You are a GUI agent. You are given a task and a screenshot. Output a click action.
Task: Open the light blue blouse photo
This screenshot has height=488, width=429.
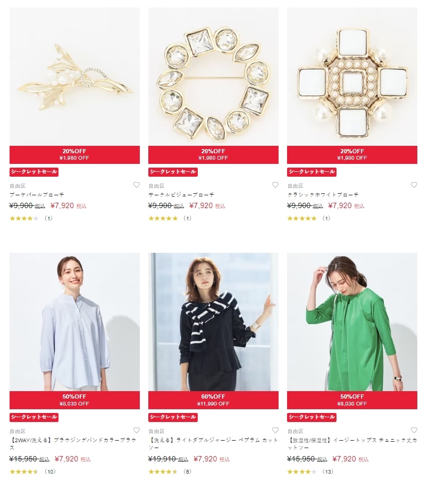pyautogui.click(x=74, y=322)
